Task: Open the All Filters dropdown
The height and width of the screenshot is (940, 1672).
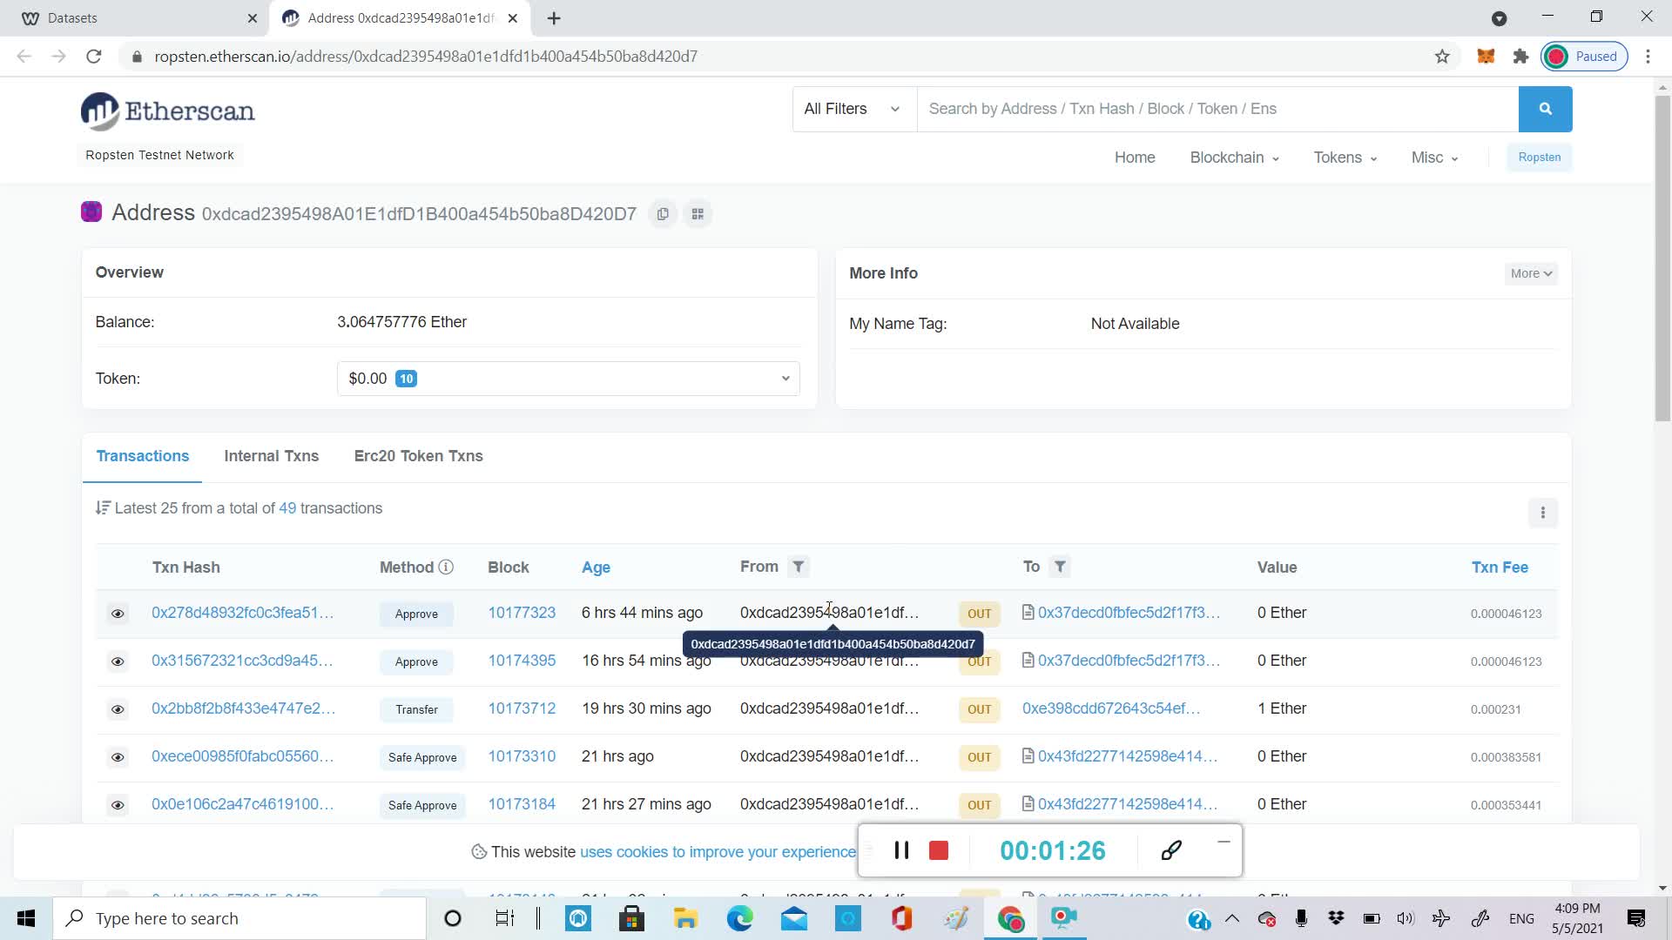Action: click(852, 109)
